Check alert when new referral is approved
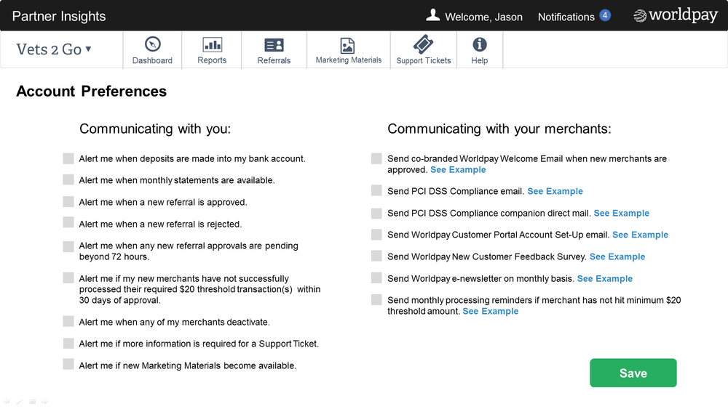This screenshot has height=409, width=728. tap(68, 201)
